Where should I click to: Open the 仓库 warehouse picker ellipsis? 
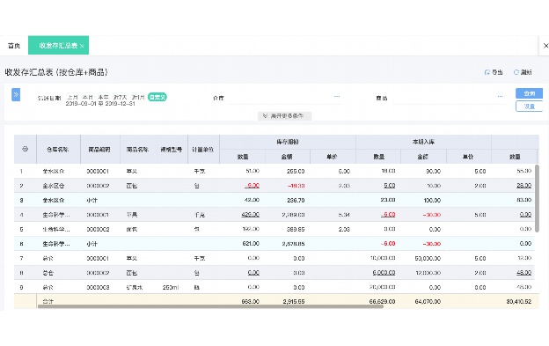click(x=337, y=96)
